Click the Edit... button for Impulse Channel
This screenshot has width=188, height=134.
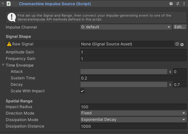click(x=180, y=27)
